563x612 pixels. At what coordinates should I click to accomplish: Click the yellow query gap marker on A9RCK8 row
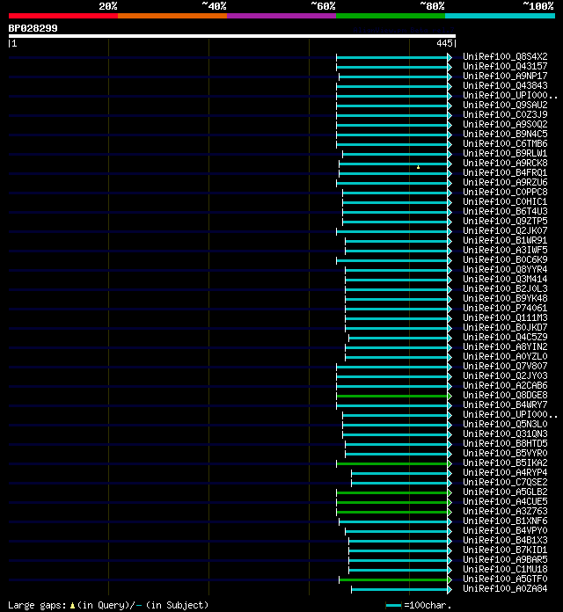[418, 167]
